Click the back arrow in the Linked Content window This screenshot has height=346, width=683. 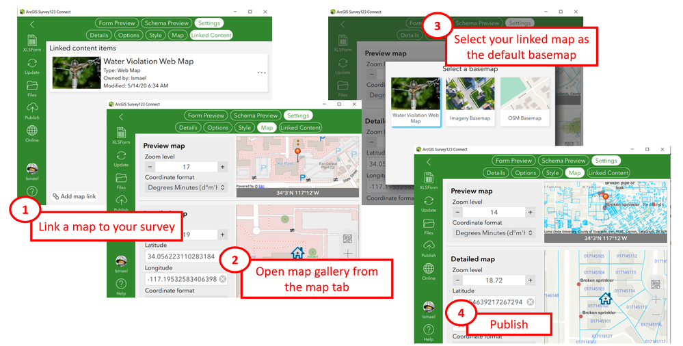32,25
